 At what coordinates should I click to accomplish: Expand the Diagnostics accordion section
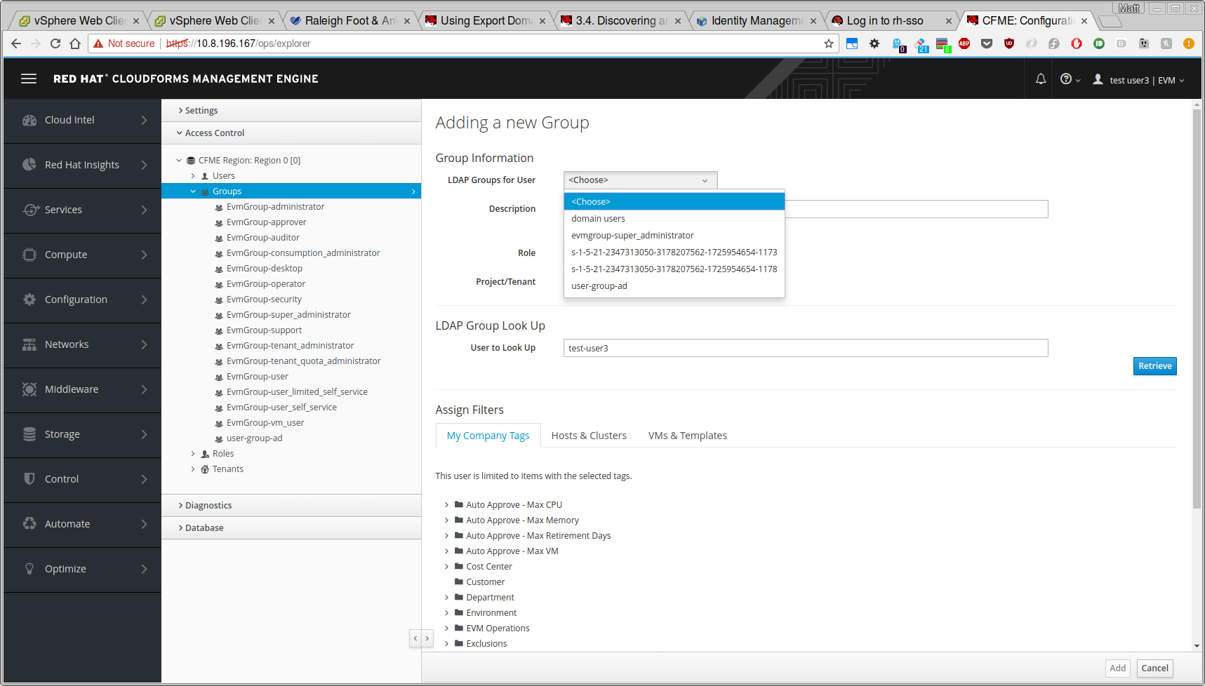pos(208,506)
